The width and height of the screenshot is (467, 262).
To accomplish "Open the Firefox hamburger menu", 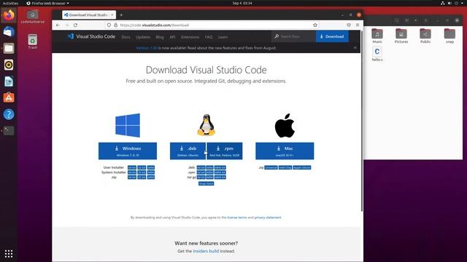I will pos(358,25).
